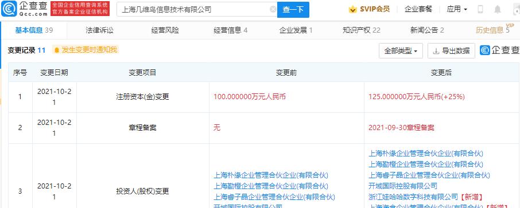This screenshot has width=520, height=208.
Task: Click the bell icon beside 发生变更时通知我
Action: click(x=57, y=50)
